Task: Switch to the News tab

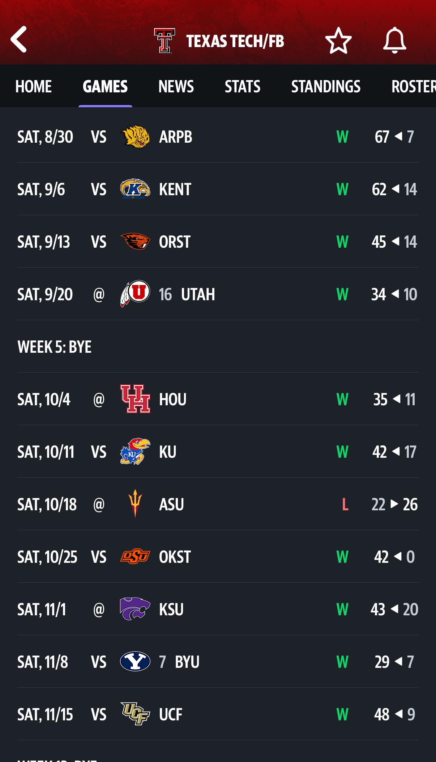Action: pyautogui.click(x=176, y=87)
